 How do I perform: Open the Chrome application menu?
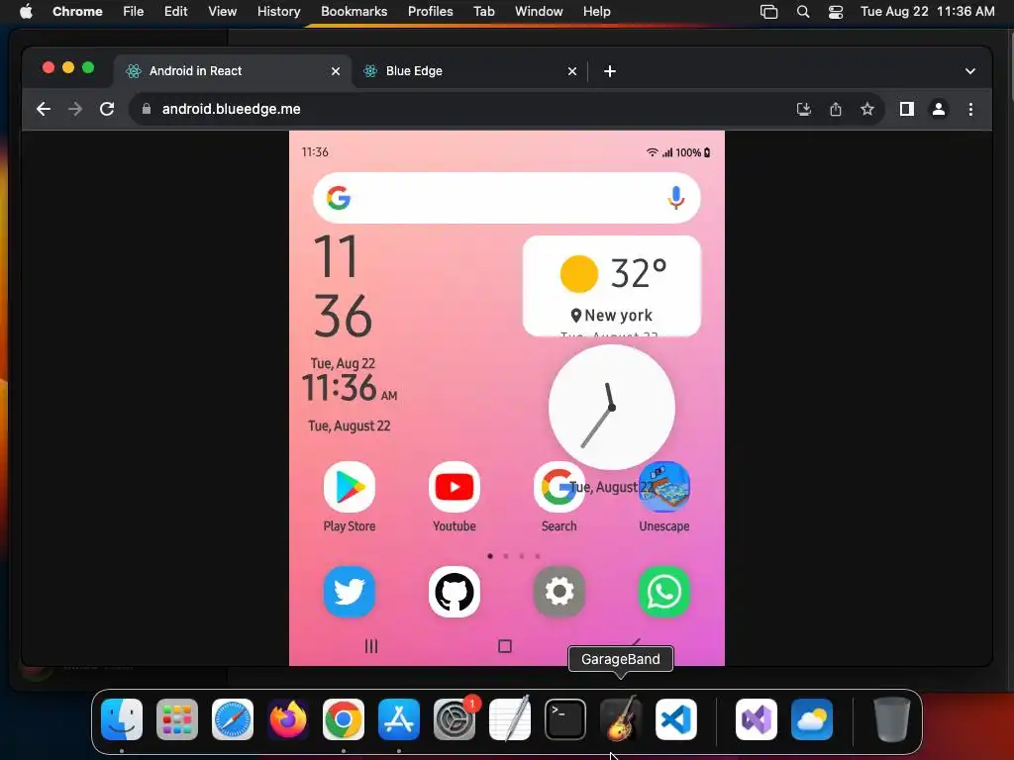click(x=77, y=12)
